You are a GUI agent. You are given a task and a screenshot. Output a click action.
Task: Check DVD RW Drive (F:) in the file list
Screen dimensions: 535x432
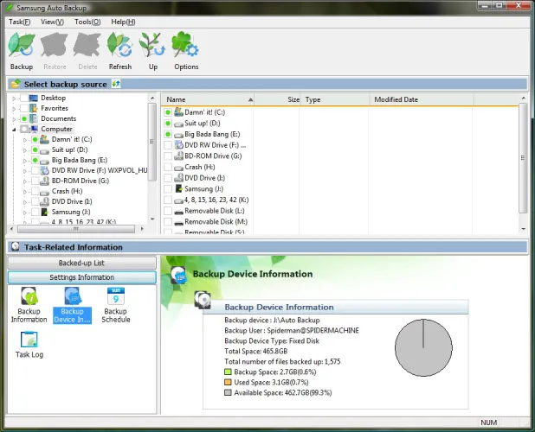coord(168,145)
